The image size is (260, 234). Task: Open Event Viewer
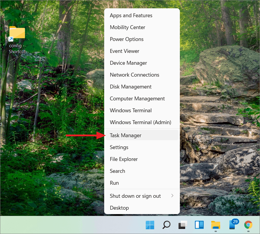click(124, 51)
